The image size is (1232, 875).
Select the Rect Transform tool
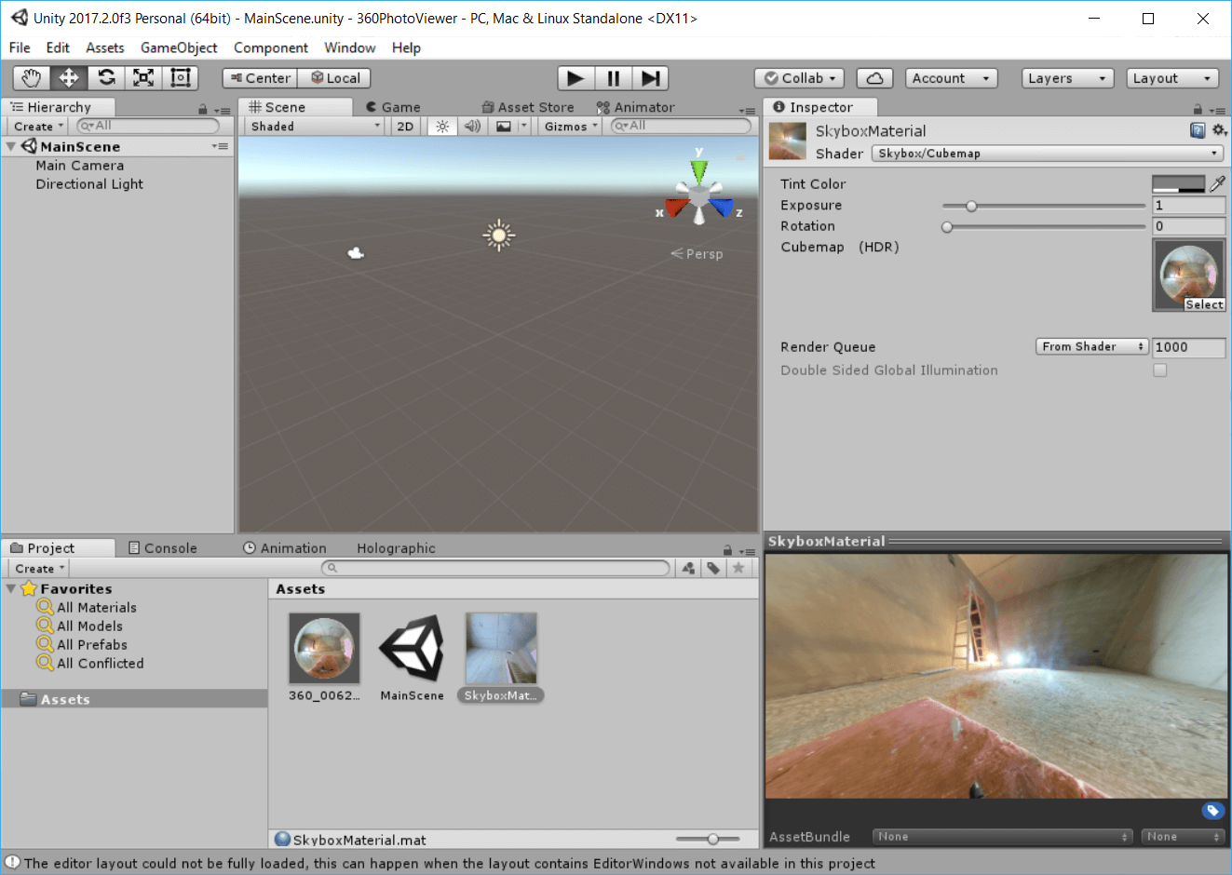(x=181, y=78)
